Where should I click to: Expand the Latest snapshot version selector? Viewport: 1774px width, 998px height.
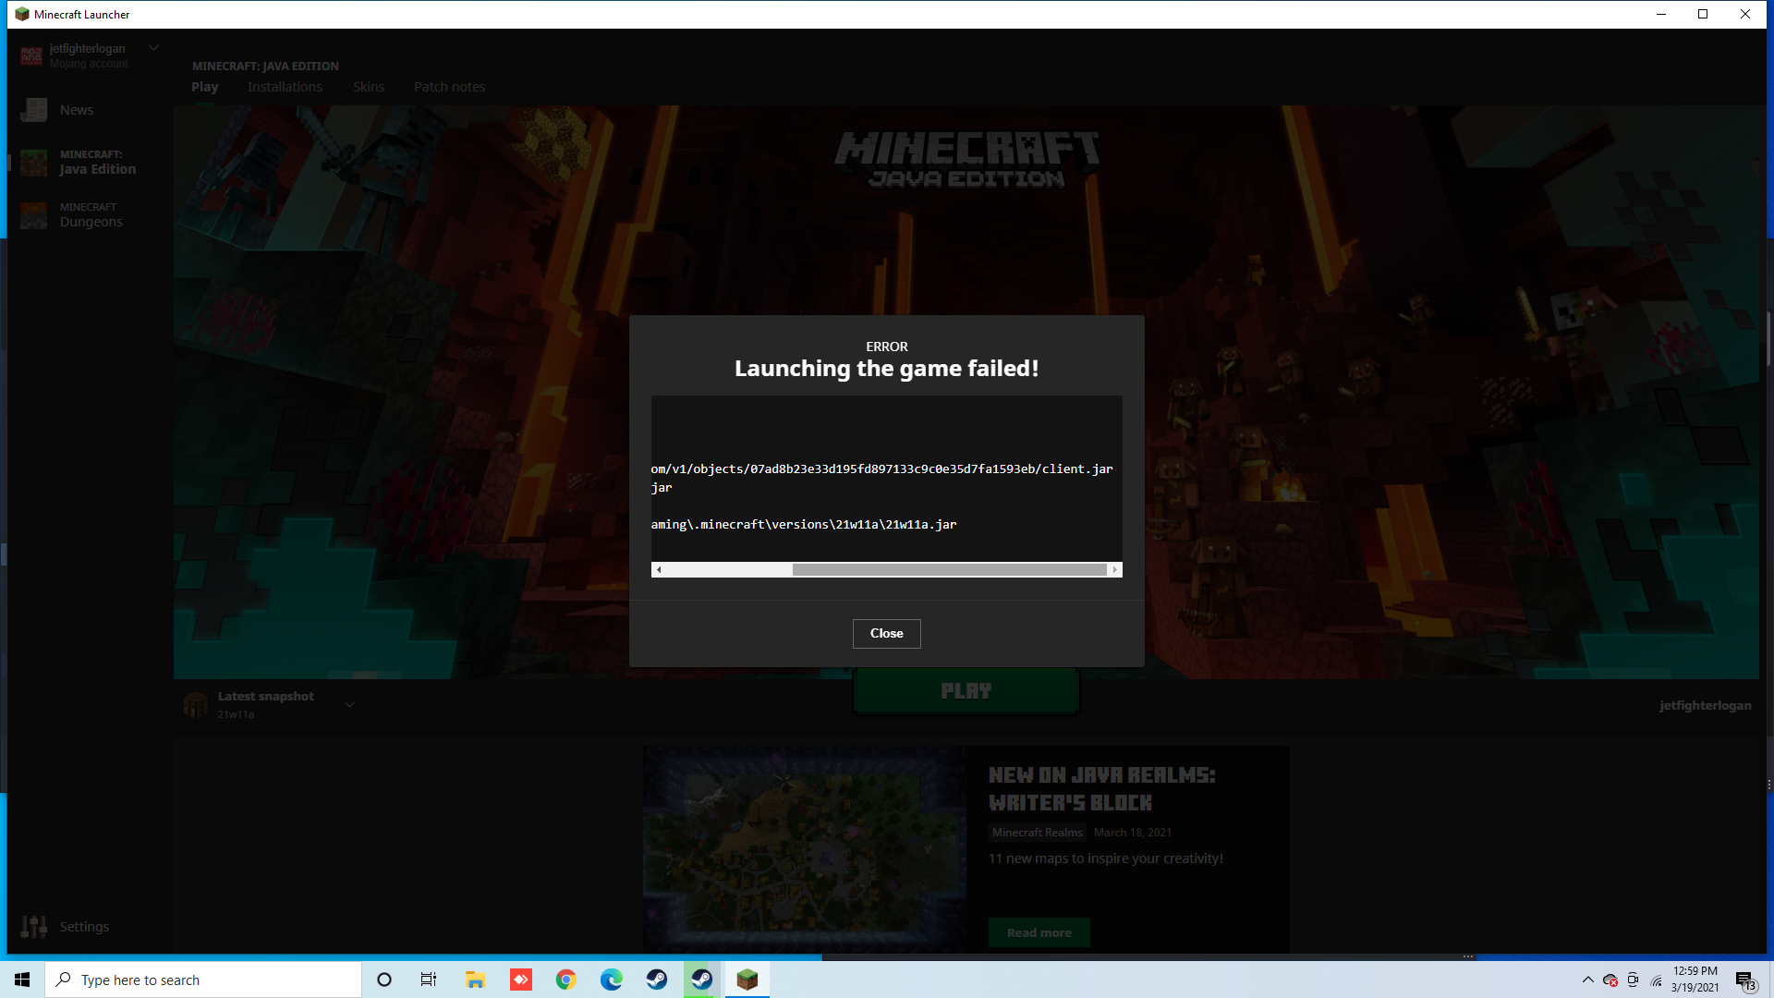(x=349, y=704)
